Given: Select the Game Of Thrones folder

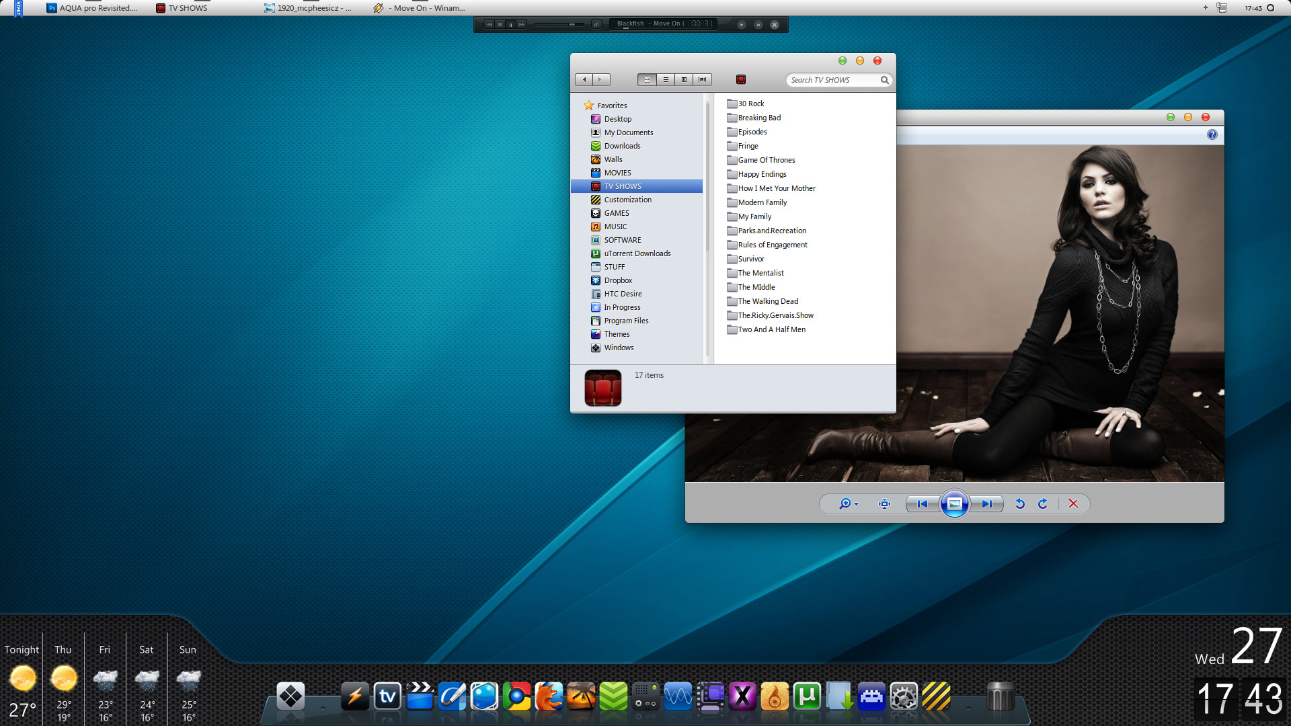Looking at the screenshot, I should click(x=760, y=160).
